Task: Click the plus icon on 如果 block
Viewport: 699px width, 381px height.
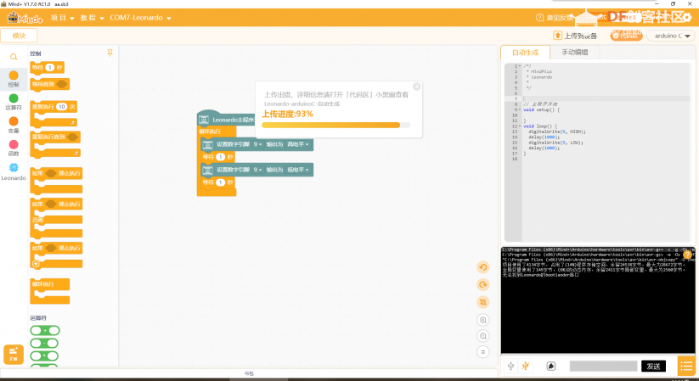Action: click(x=37, y=264)
